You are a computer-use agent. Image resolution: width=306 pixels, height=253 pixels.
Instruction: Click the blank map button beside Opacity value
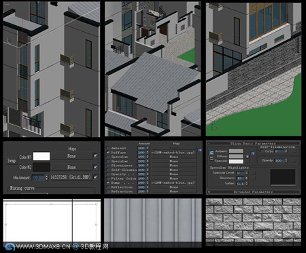coord(294,161)
